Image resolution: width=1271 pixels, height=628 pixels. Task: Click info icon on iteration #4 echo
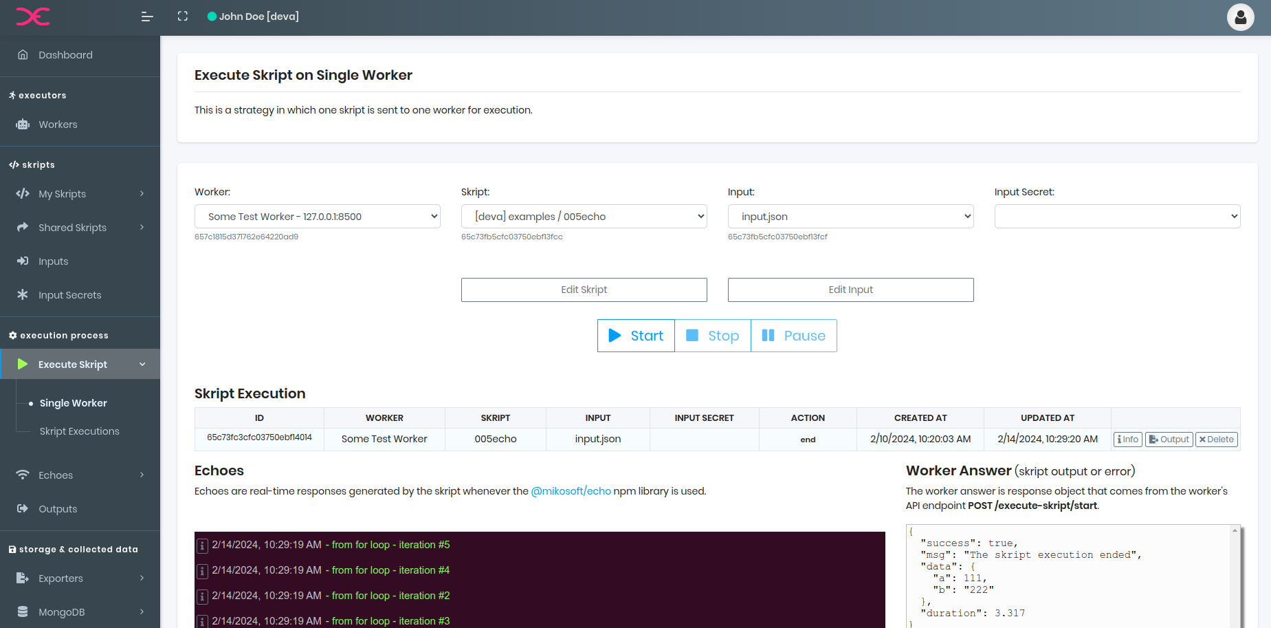(x=203, y=572)
